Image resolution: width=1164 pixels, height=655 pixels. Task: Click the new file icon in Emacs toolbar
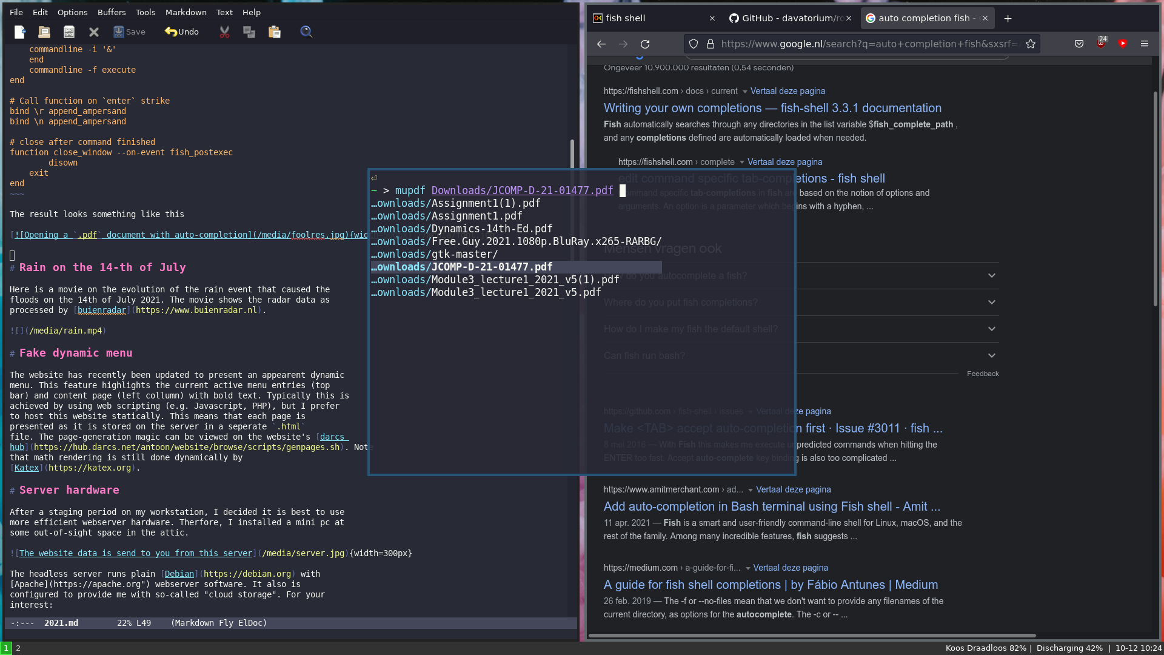coord(20,32)
